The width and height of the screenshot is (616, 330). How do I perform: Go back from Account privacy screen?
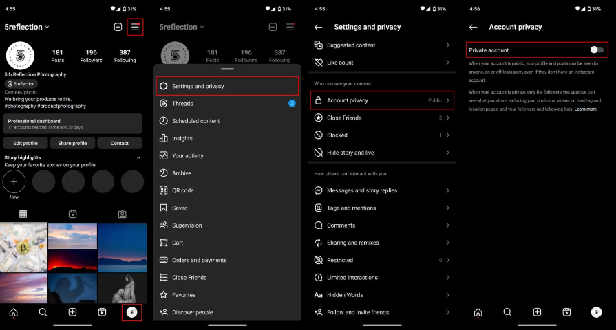pyautogui.click(x=473, y=27)
